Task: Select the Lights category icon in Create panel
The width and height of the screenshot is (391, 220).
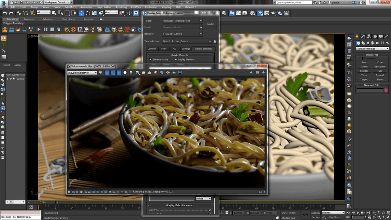Action: coord(369,43)
